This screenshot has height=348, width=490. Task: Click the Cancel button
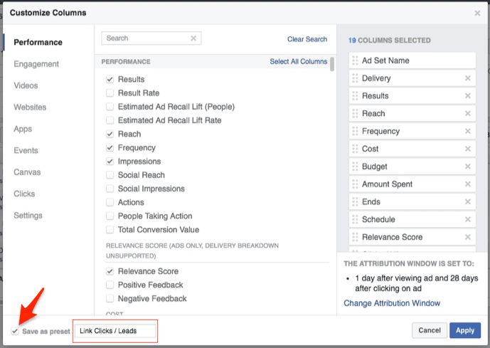(x=430, y=330)
